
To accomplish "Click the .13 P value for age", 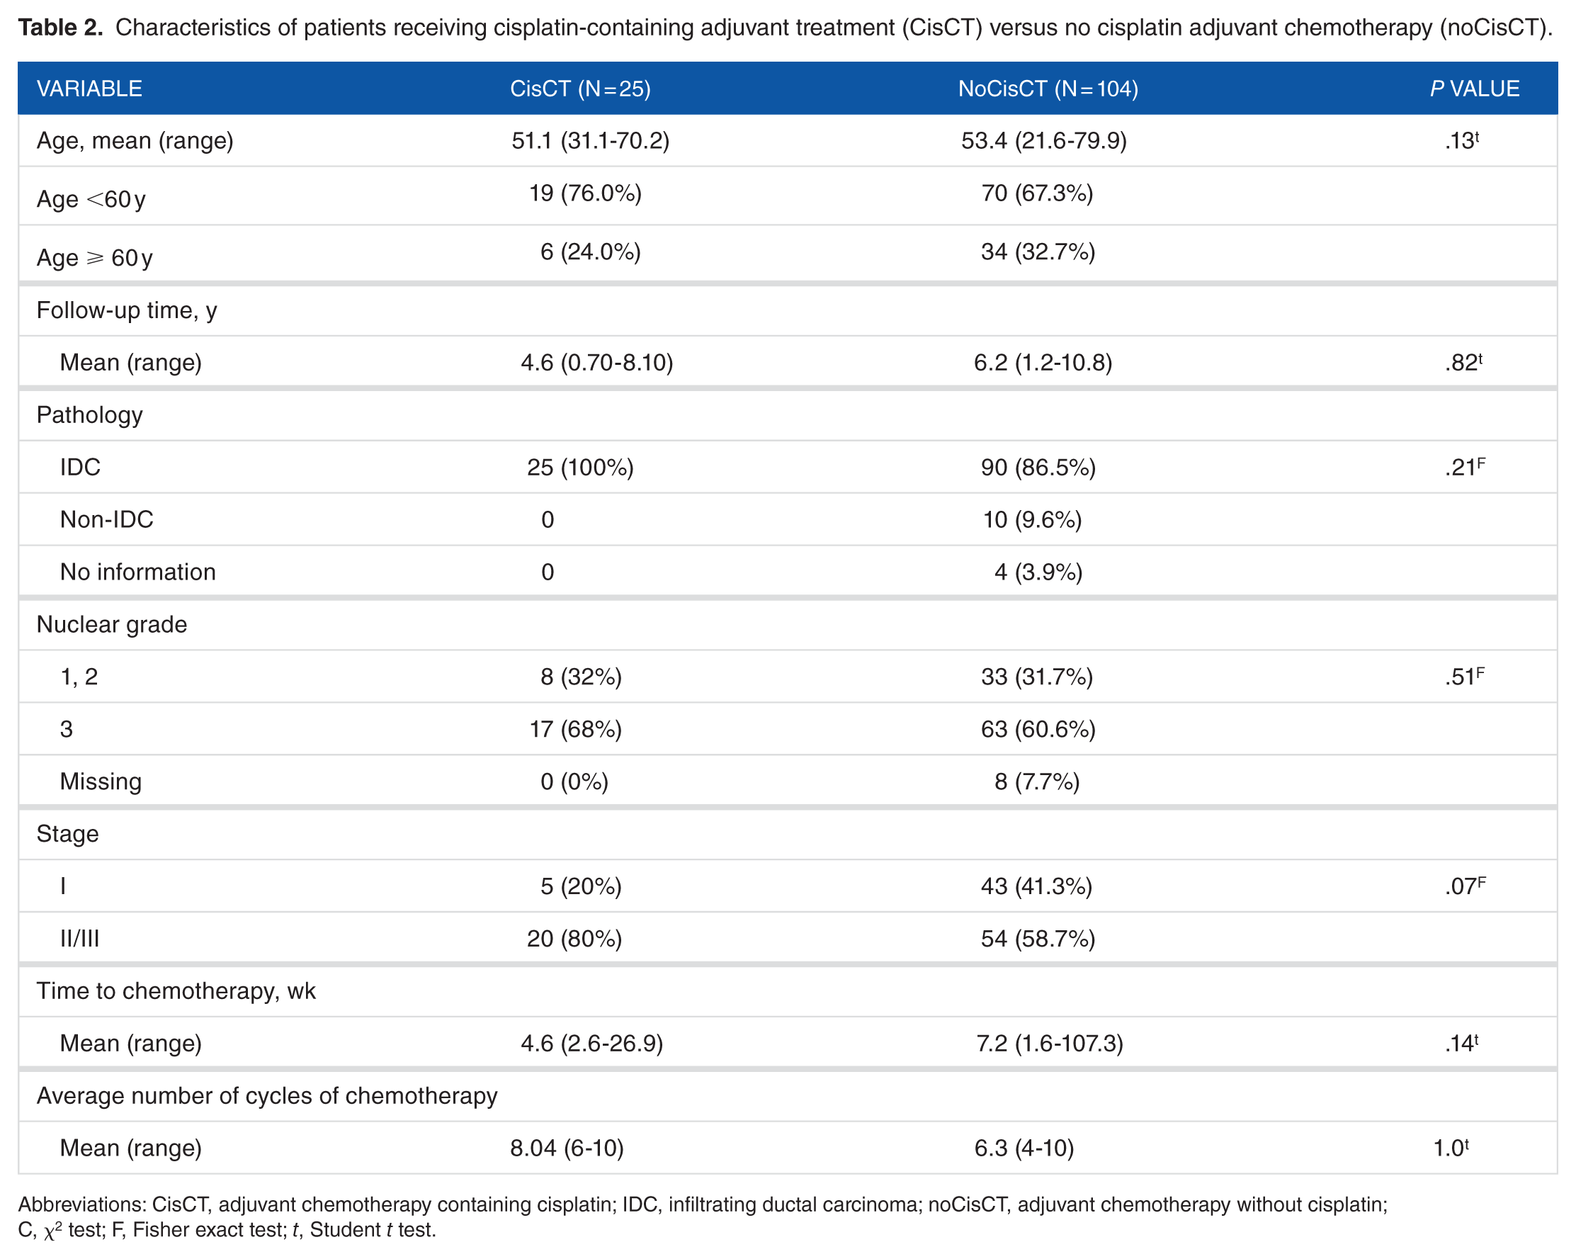I will click(1461, 140).
